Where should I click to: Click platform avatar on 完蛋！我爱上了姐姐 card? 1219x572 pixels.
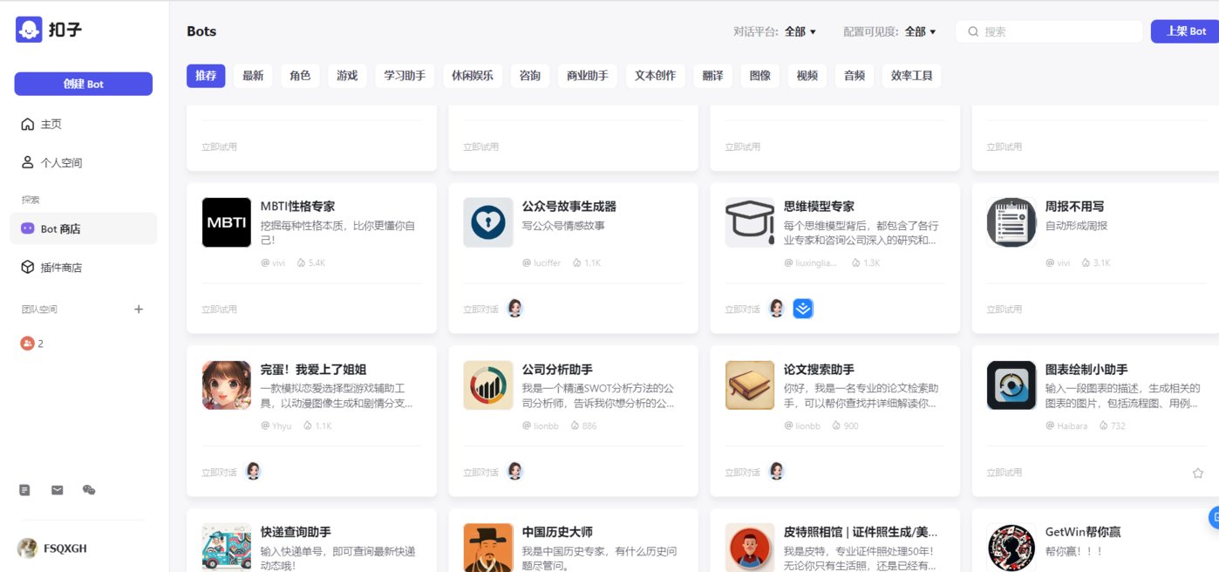coord(254,472)
